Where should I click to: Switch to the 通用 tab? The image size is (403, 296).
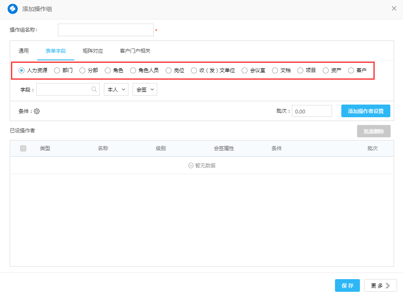tap(24, 51)
